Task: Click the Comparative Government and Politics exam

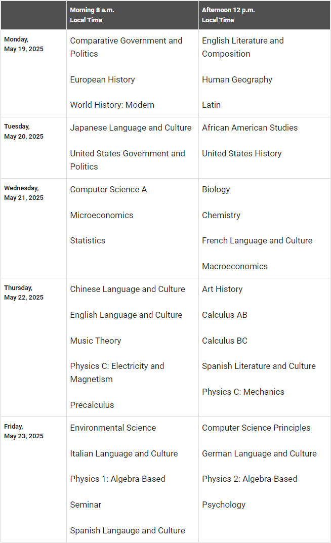Action: tap(126, 47)
